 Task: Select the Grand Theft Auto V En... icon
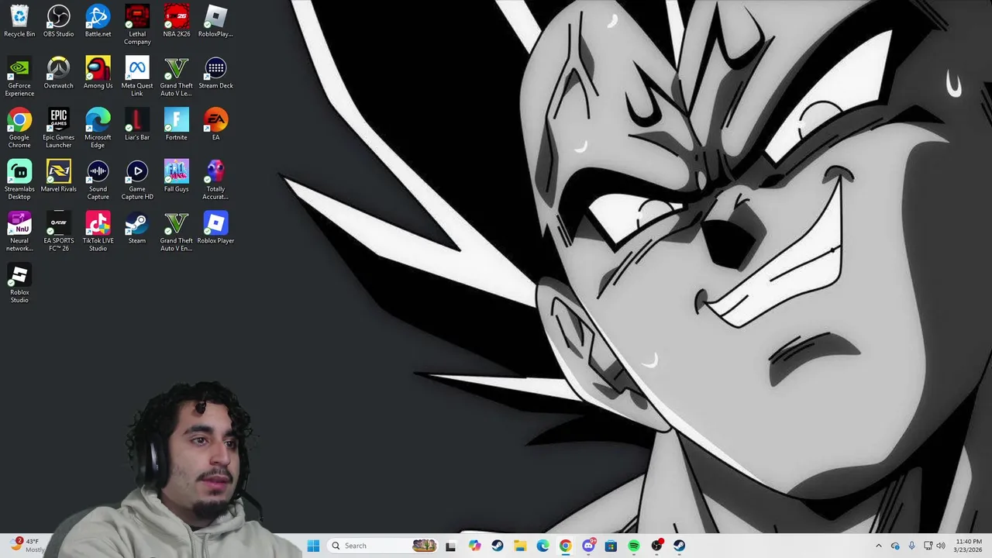[x=177, y=232]
